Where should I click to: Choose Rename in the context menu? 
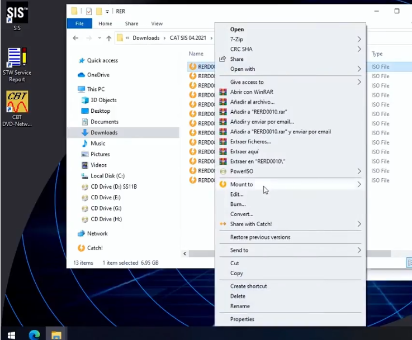click(240, 306)
